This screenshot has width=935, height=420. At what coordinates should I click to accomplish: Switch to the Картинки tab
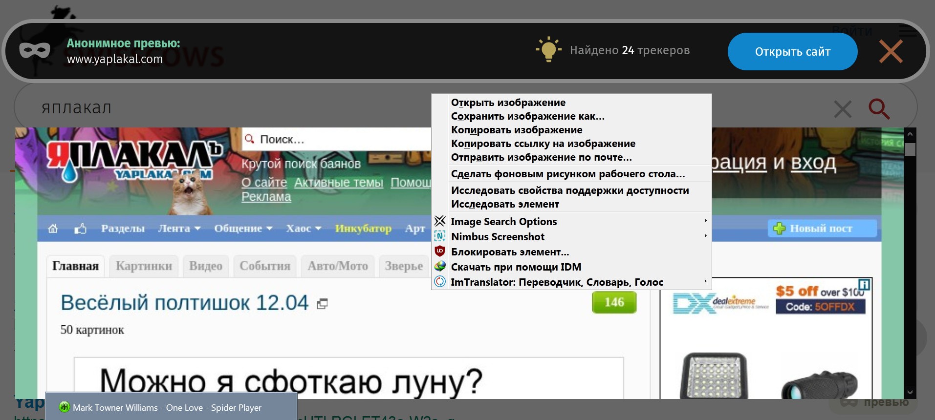tap(144, 266)
